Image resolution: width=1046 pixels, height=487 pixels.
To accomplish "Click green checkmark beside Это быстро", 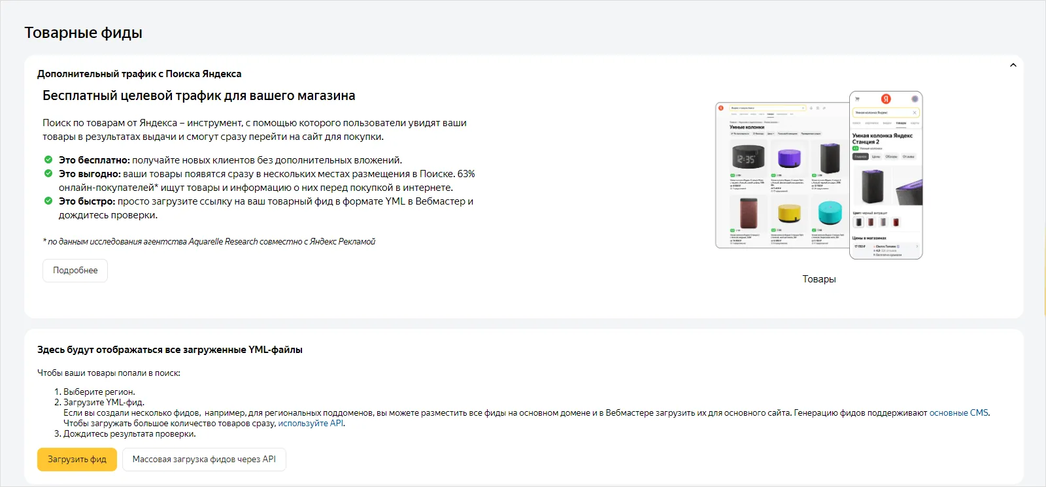I will click(48, 201).
